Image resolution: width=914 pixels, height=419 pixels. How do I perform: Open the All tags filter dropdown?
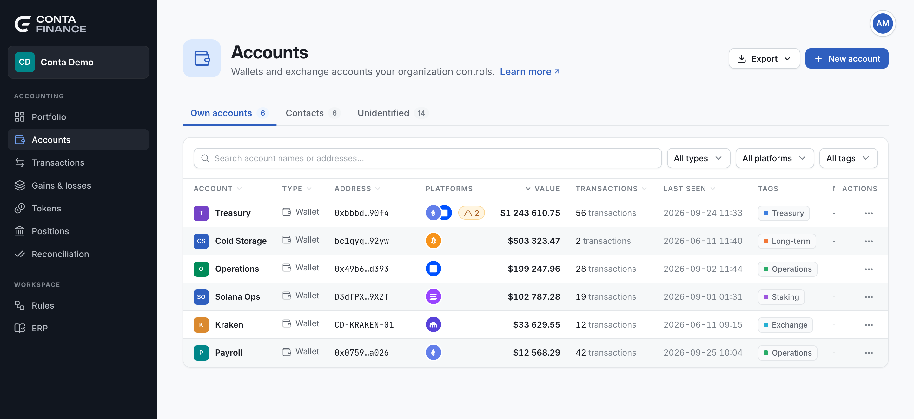click(x=848, y=158)
